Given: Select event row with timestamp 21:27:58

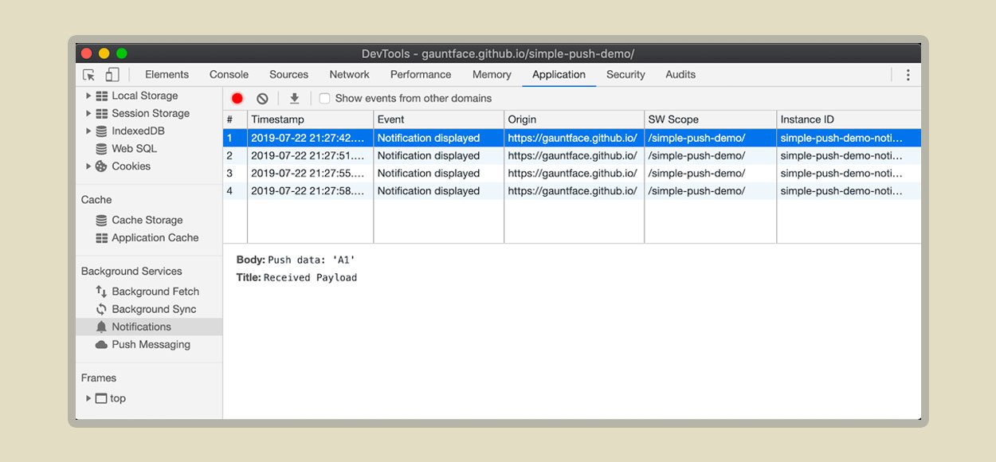Looking at the screenshot, I should pos(571,190).
